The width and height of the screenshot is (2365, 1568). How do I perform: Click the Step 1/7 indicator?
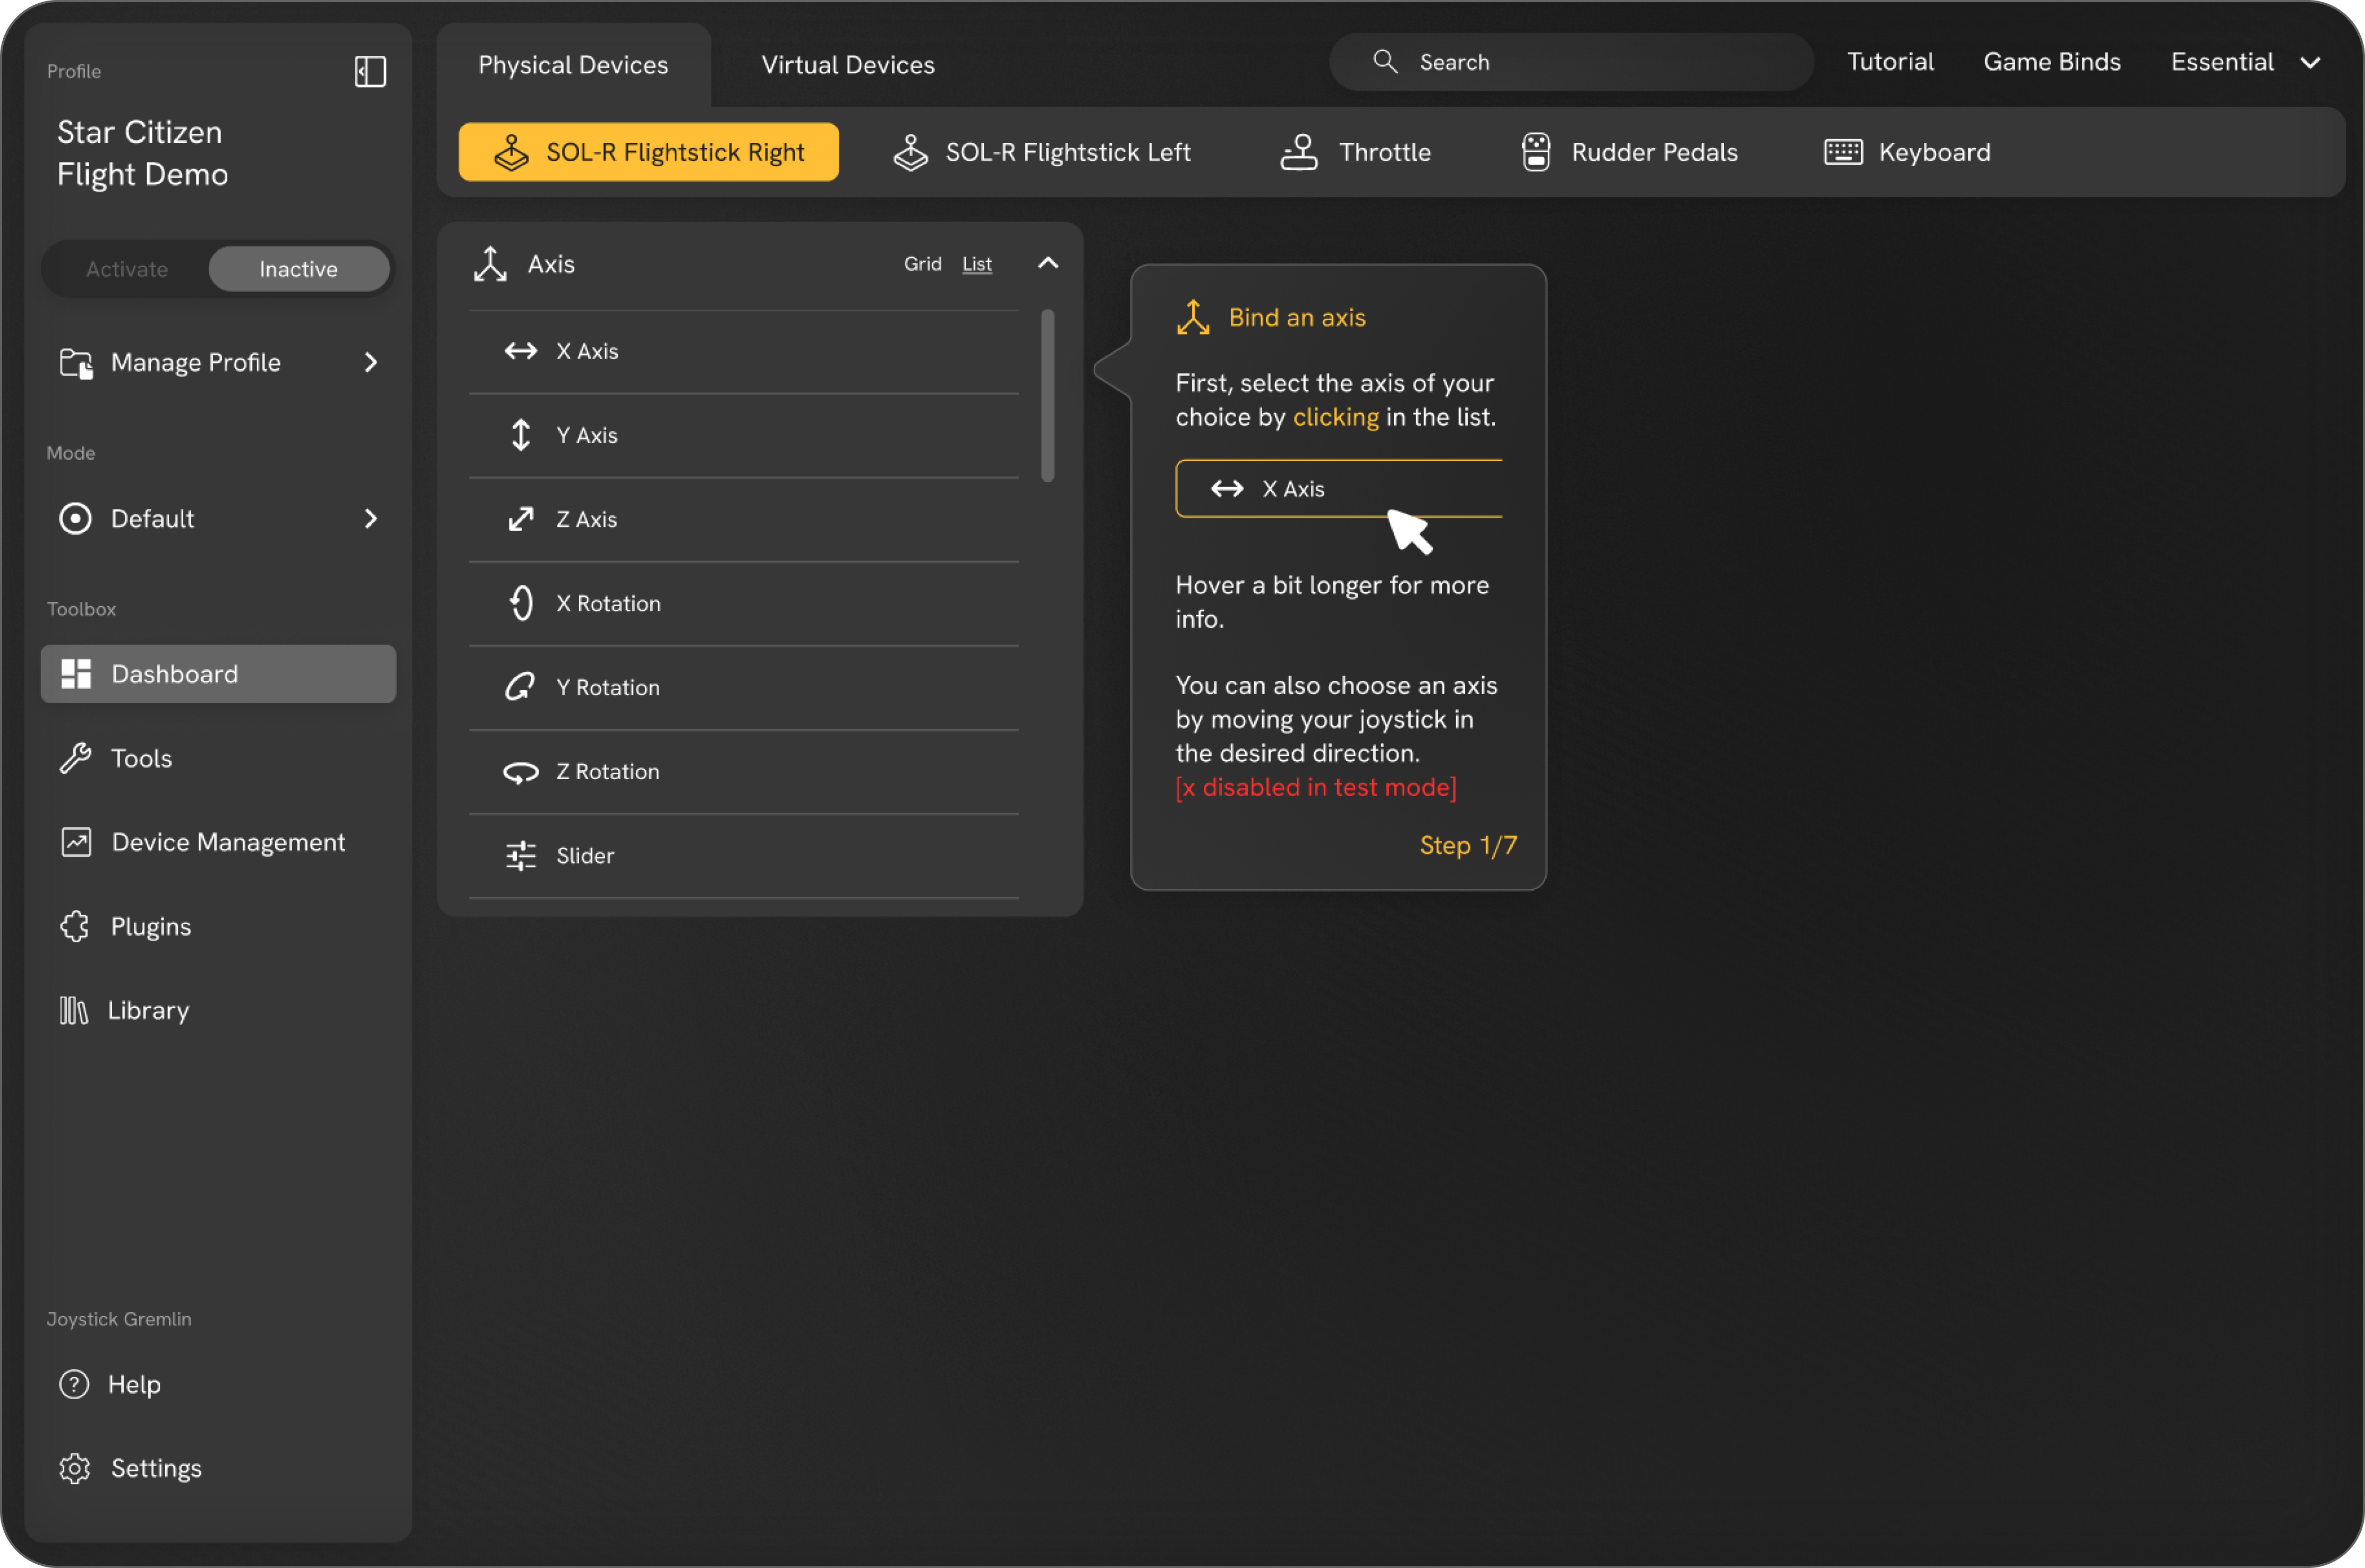[x=1468, y=846]
